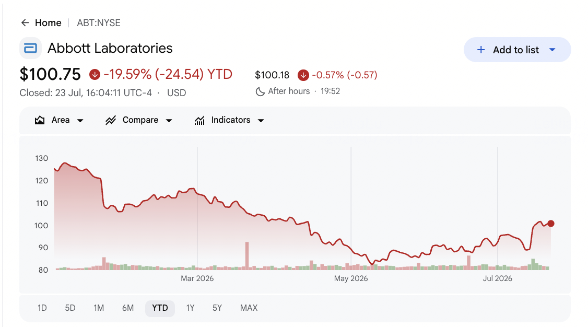Click the after hours red decline icon

coord(303,75)
